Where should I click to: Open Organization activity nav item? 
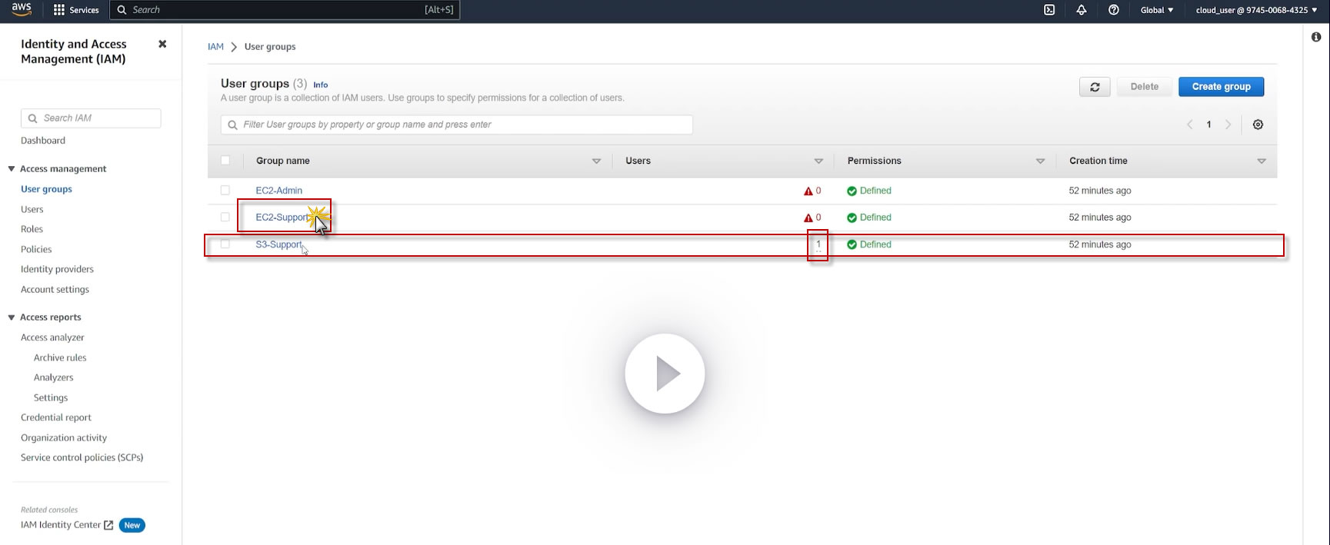(x=64, y=437)
